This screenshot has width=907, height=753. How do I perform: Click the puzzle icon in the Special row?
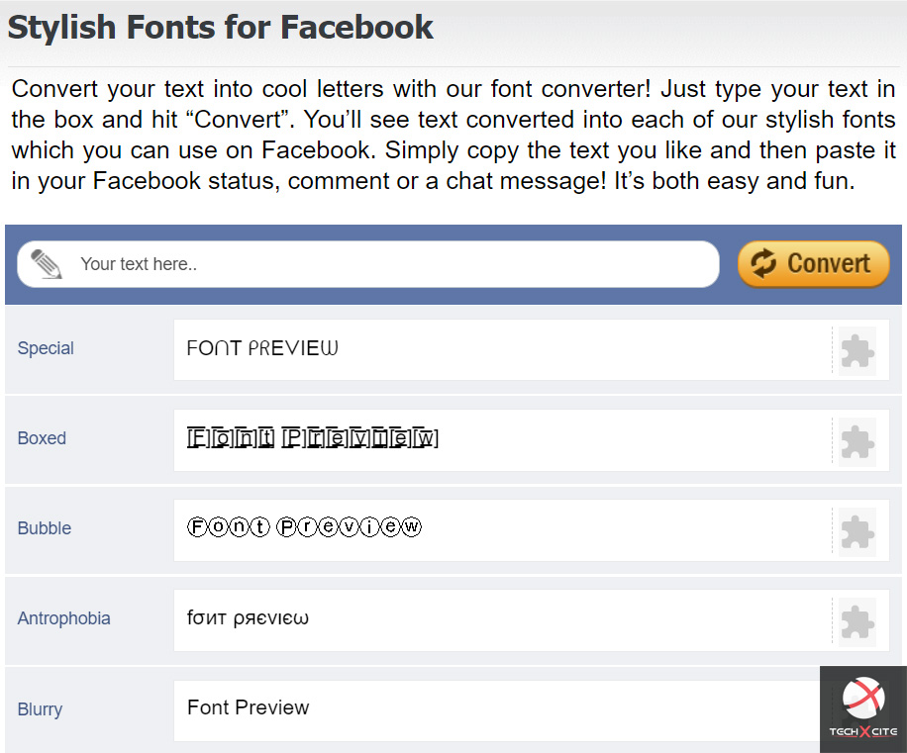(857, 351)
